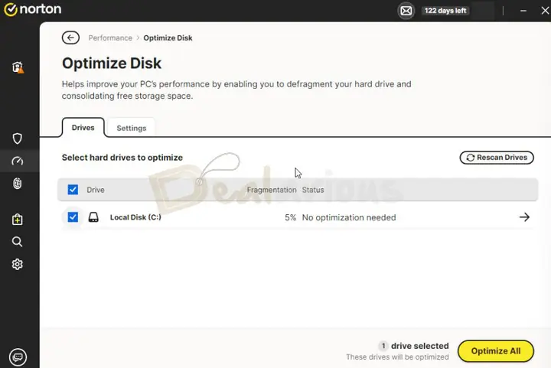The height and width of the screenshot is (368, 551).
Task: Click the 1 drive selected text
Action: click(x=414, y=346)
